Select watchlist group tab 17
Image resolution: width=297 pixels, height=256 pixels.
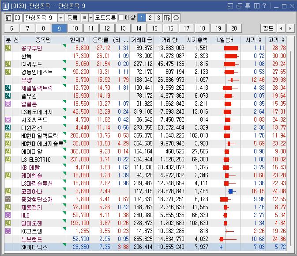coord(186,28)
